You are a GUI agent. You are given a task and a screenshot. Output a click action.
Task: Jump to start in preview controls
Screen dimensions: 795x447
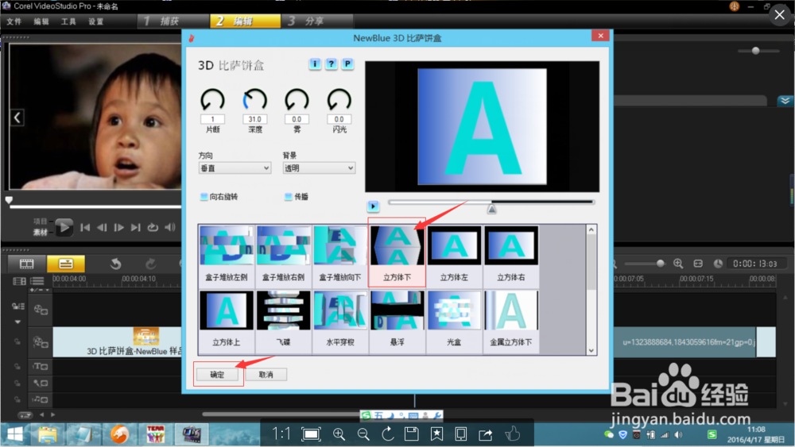[x=85, y=228]
